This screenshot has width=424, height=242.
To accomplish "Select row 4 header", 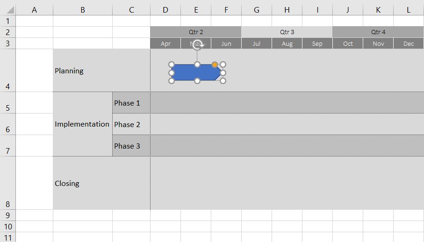I will (x=7, y=71).
